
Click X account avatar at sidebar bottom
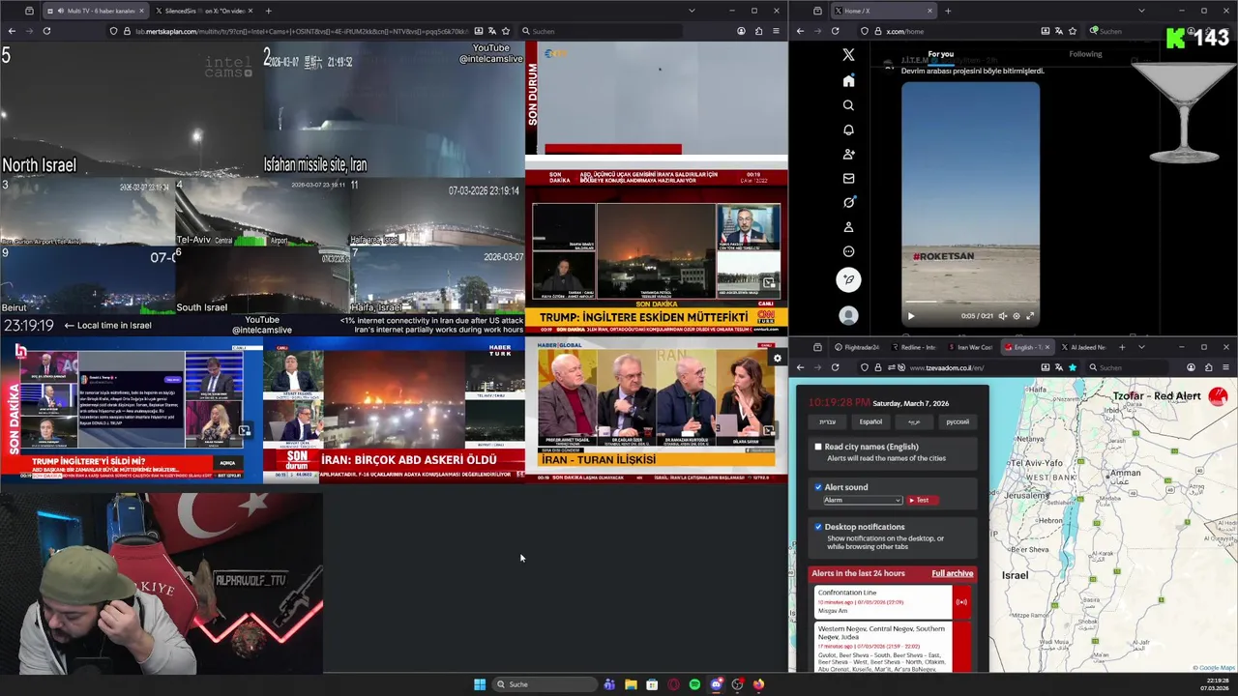(848, 315)
